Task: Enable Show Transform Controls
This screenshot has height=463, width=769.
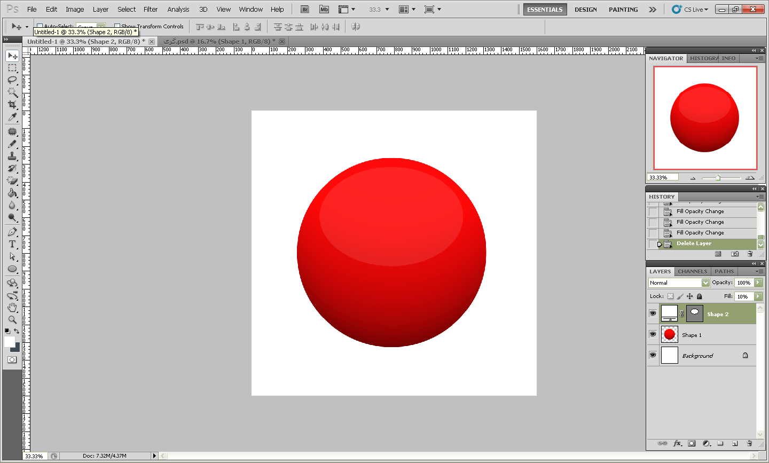Action: click(x=119, y=26)
